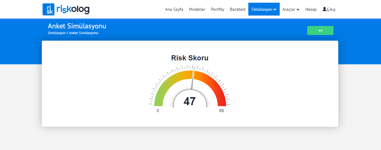Click the Simülasyon breadcrumb link

point(56,33)
